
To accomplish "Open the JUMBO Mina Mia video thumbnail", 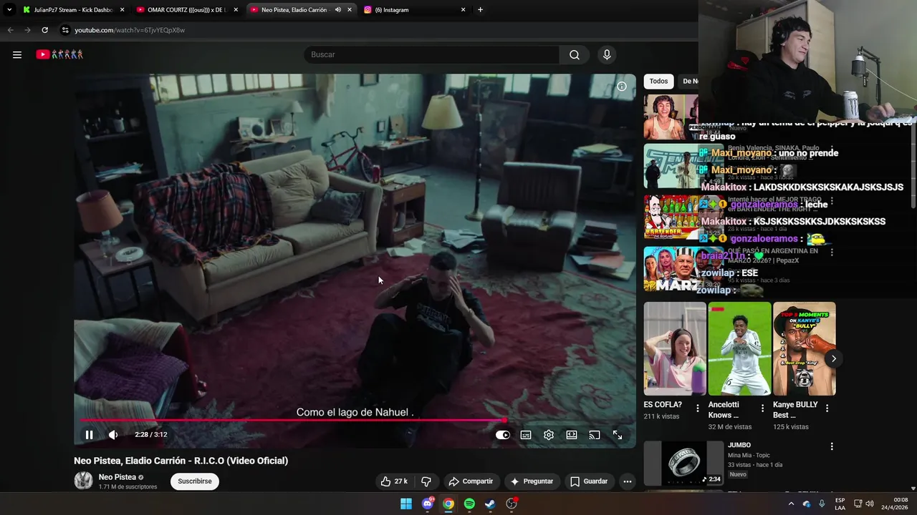I will pos(683,463).
